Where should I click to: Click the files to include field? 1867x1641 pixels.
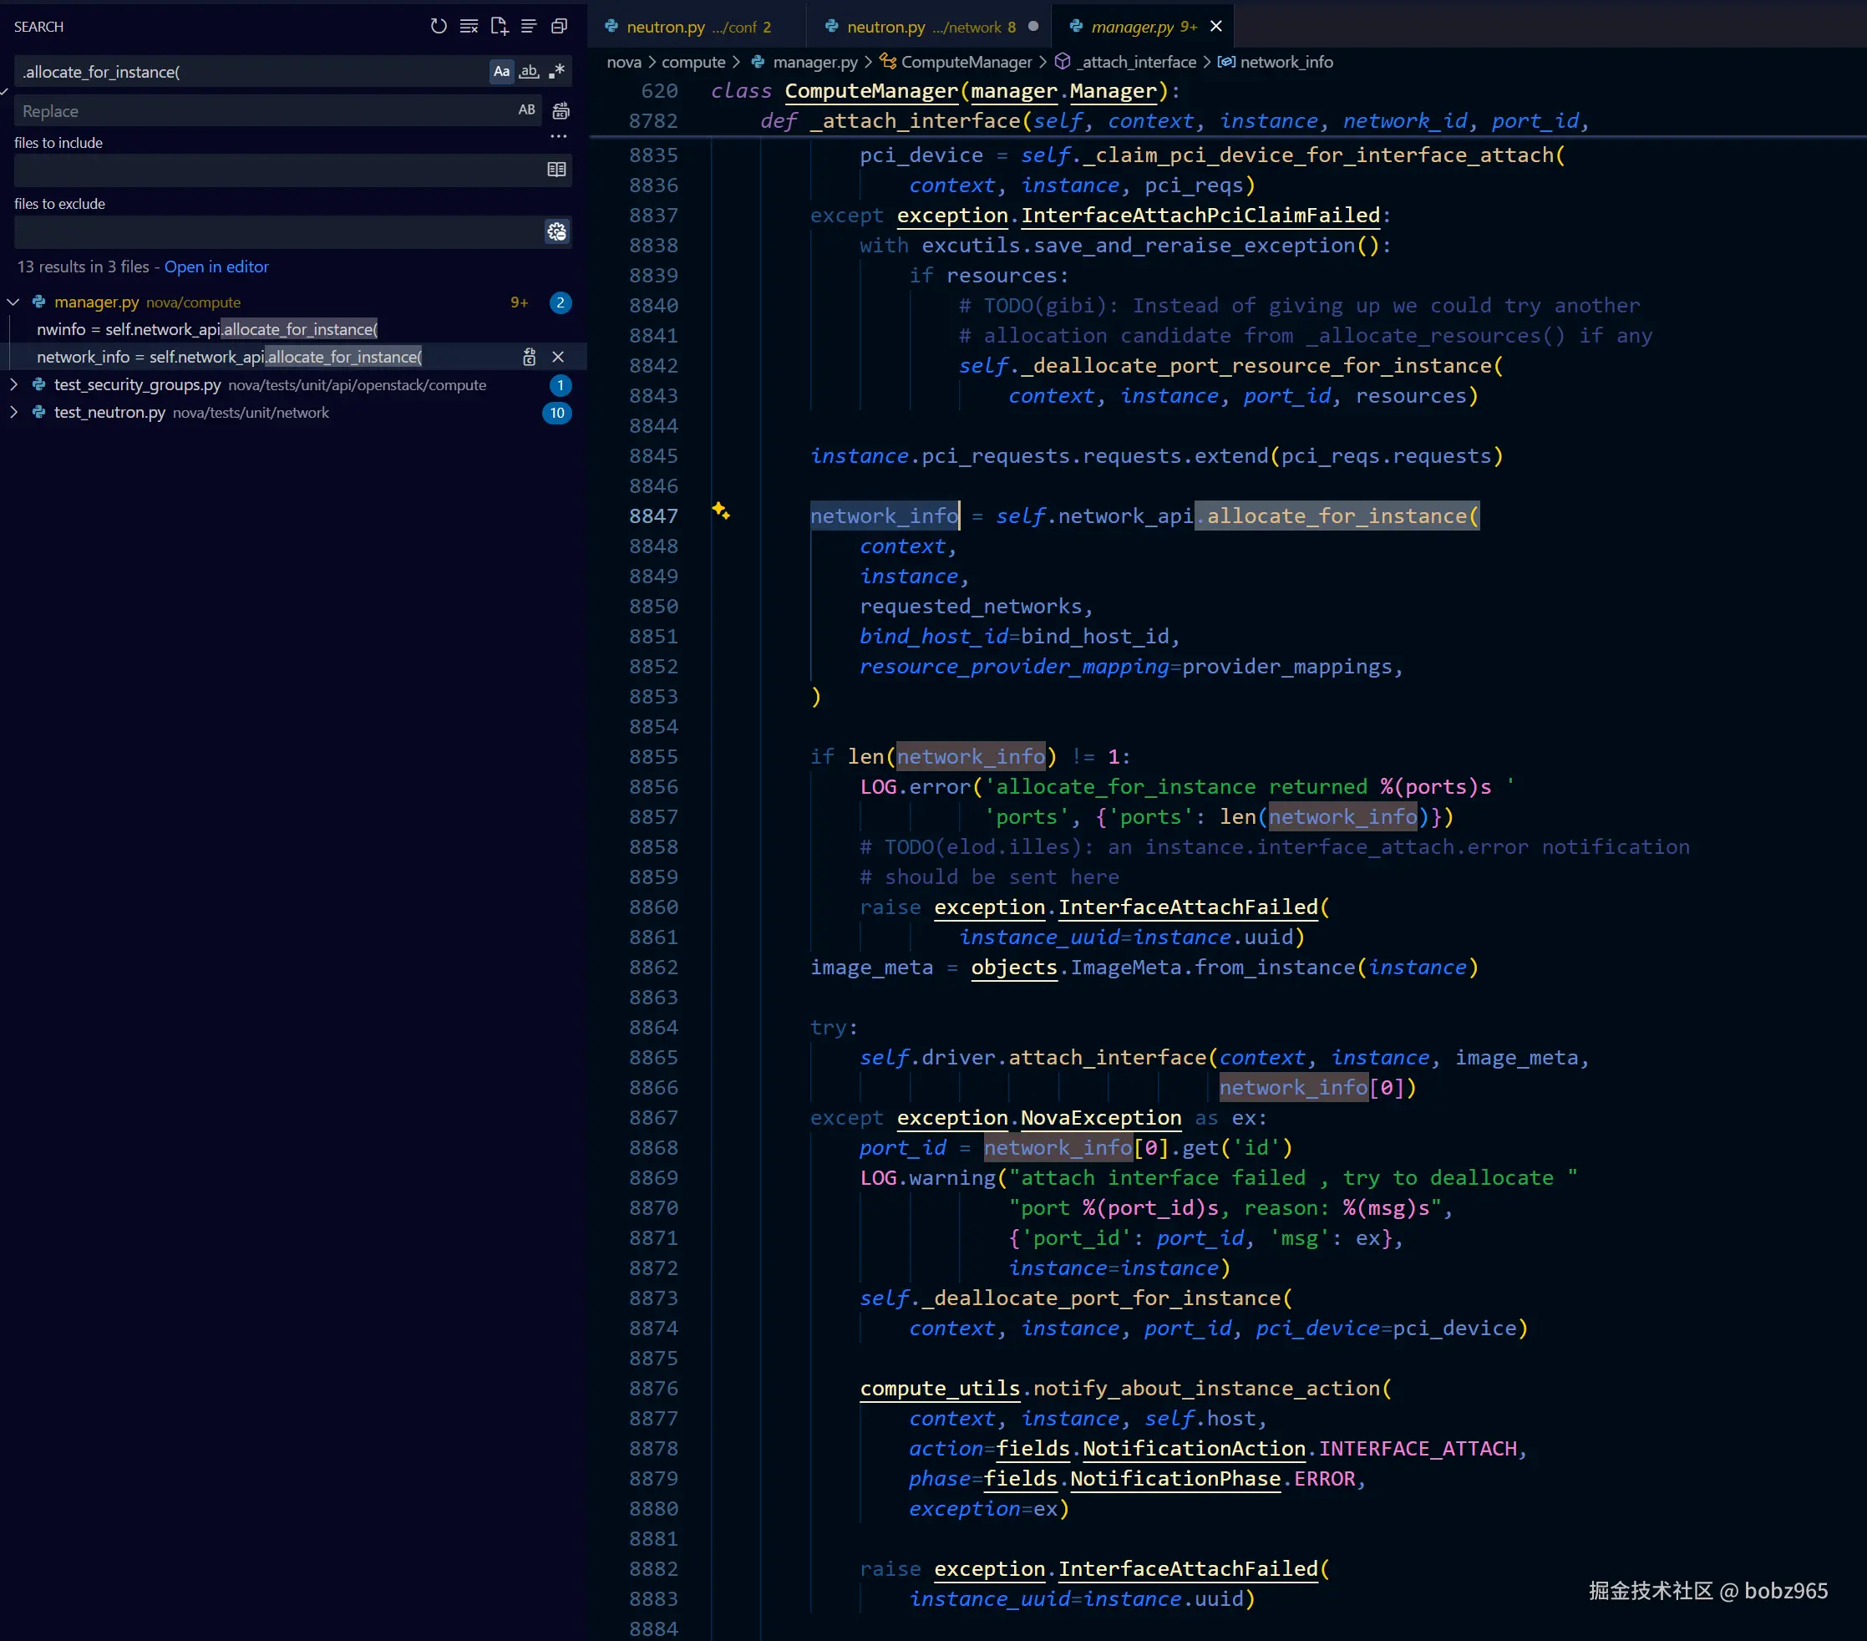coord(279,170)
